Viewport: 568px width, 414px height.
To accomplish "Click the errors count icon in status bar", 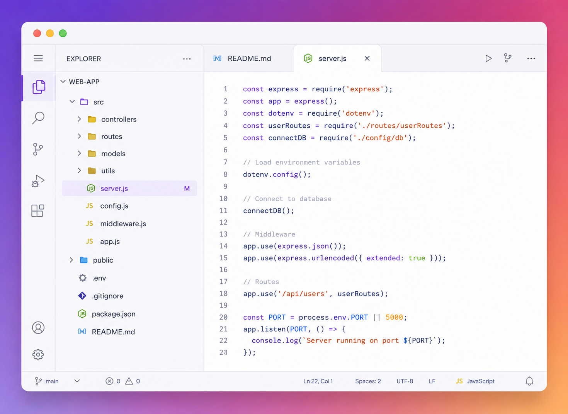I will click(109, 381).
